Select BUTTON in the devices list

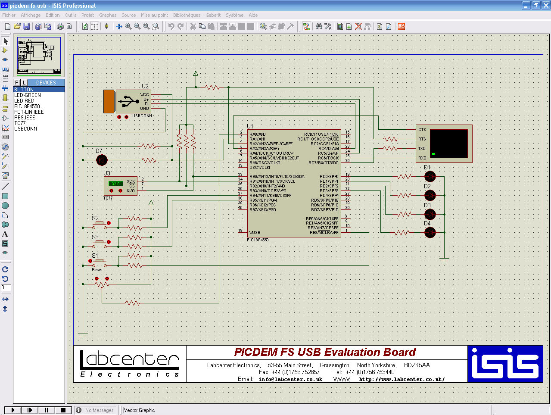pyautogui.click(x=39, y=90)
